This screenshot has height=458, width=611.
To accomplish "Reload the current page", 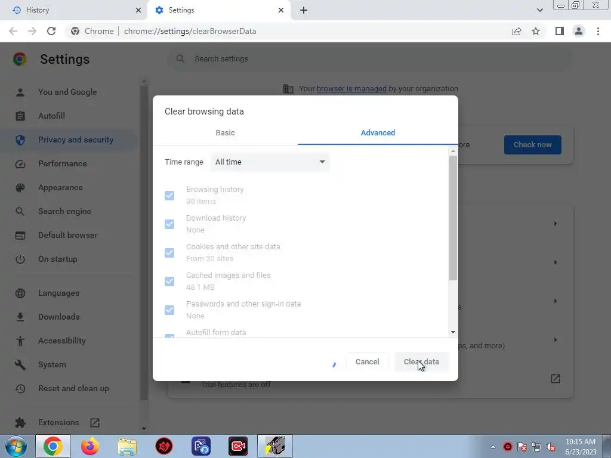I will coord(51,31).
